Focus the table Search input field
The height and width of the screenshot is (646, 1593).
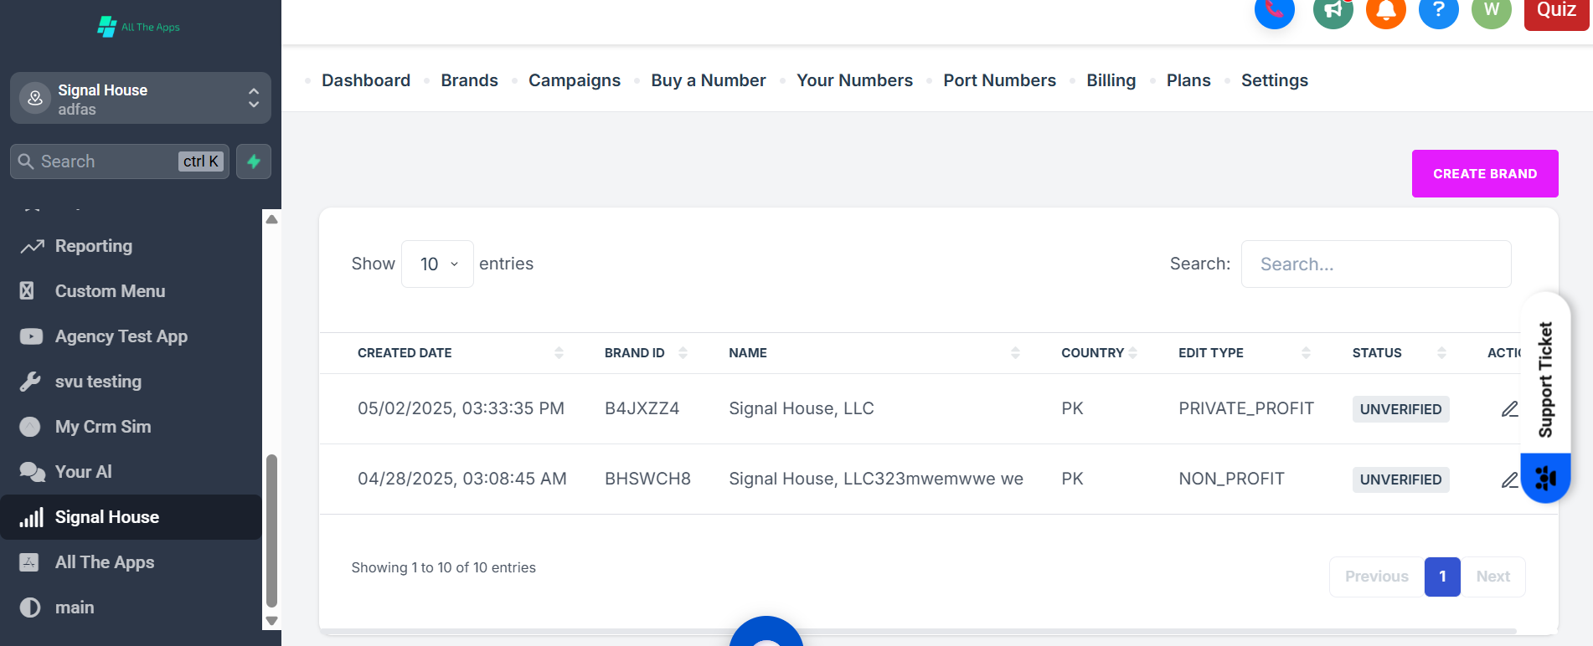[1376, 264]
